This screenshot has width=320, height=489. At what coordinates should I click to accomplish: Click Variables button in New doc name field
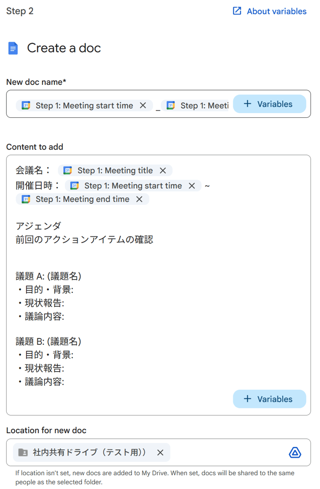269,104
